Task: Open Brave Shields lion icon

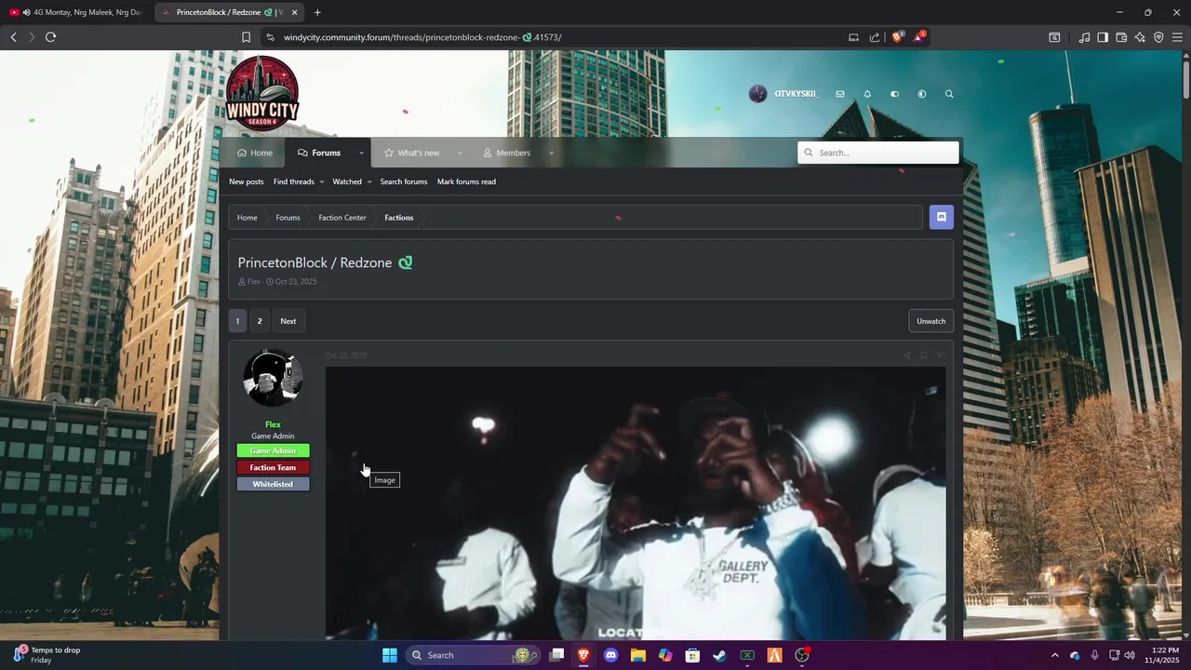Action: (898, 37)
